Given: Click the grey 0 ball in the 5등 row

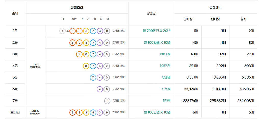Looking at the screenshot, I should (x=107, y=77).
